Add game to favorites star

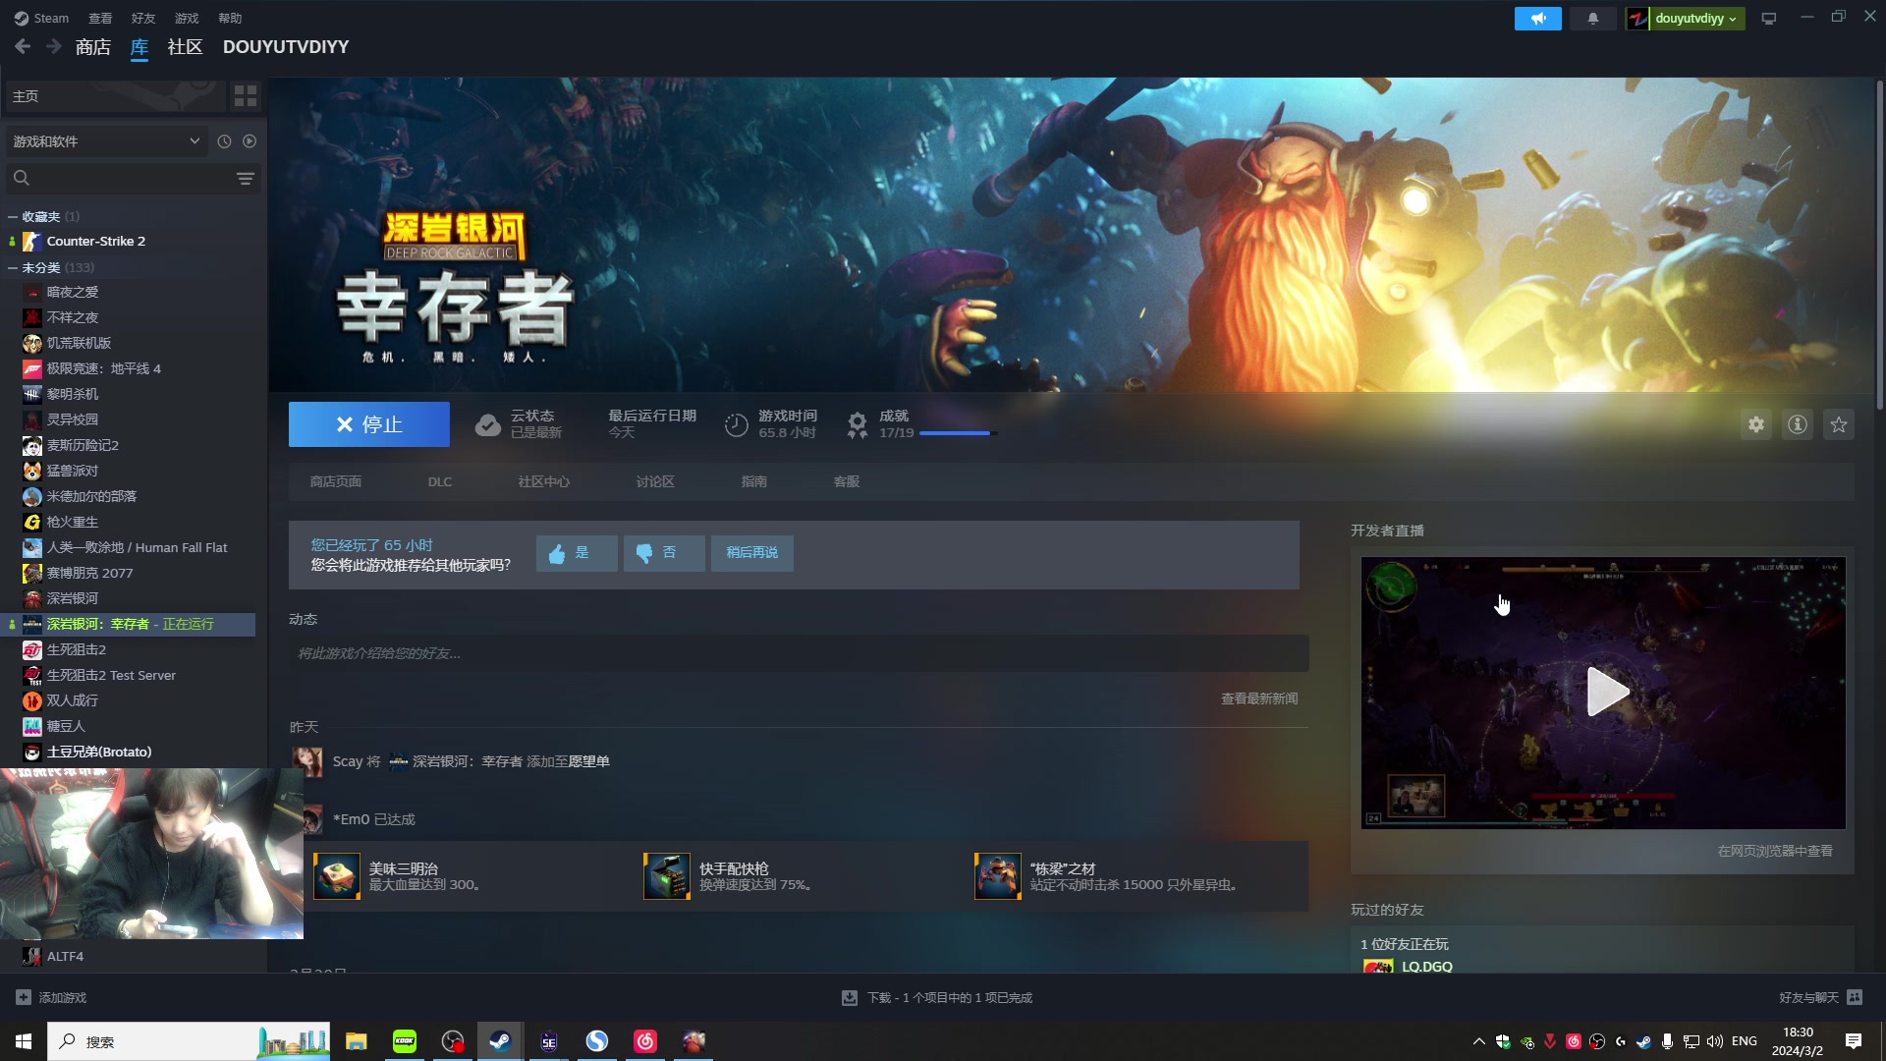pos(1838,424)
